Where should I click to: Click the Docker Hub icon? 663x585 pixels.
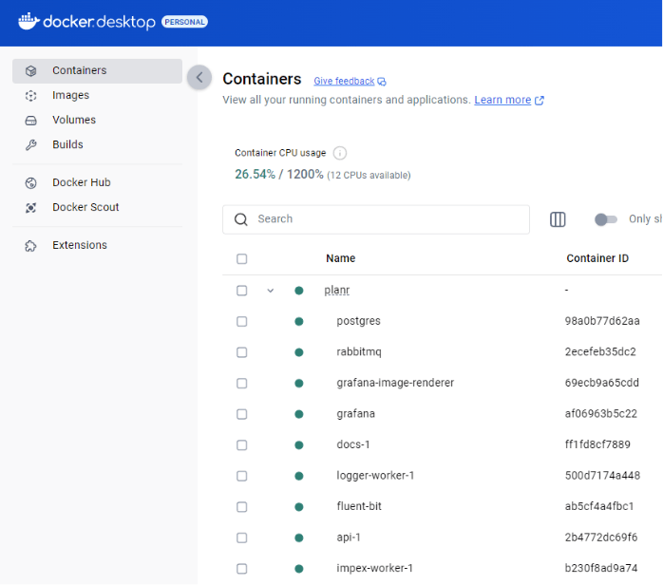click(31, 182)
